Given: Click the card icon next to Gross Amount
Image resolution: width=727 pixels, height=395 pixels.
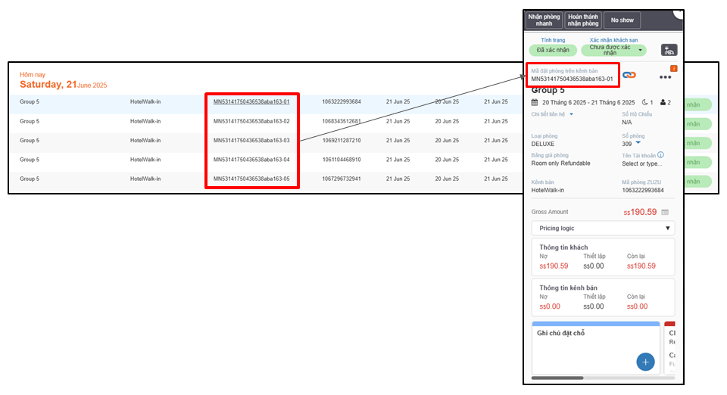Looking at the screenshot, I should point(665,212).
